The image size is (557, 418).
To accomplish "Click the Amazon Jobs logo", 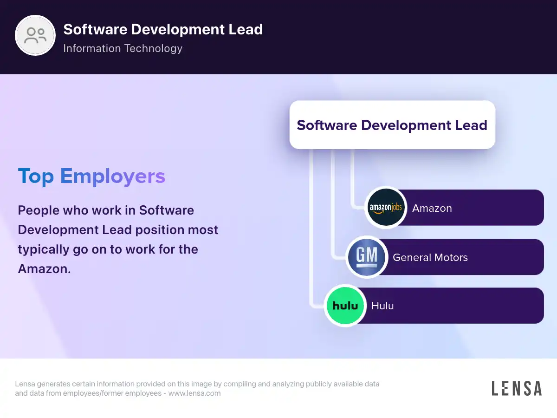I will coord(386,208).
